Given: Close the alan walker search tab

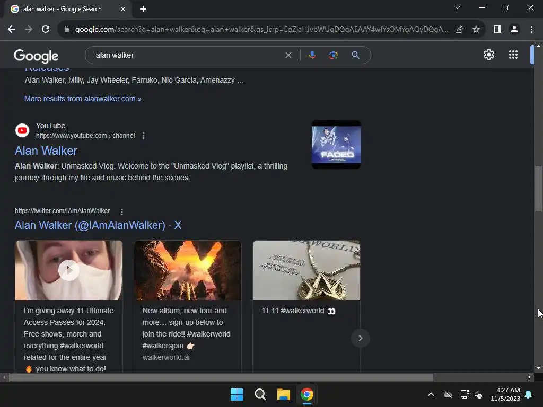Looking at the screenshot, I should (123, 9).
